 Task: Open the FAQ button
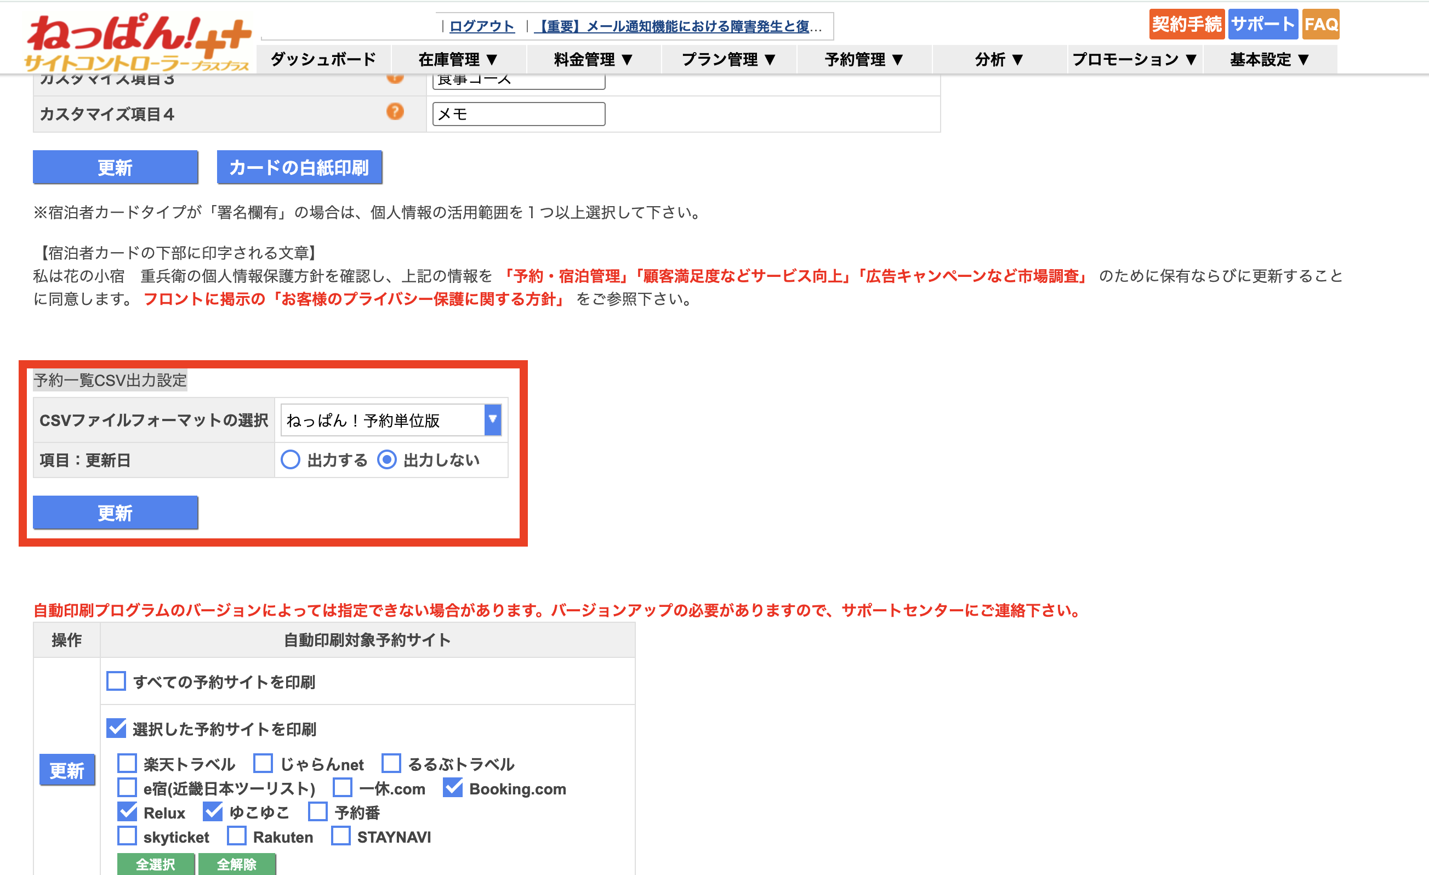click(x=1320, y=24)
